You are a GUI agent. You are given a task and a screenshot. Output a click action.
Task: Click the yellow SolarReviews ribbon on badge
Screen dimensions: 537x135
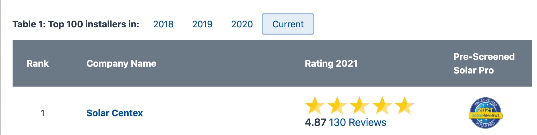click(485, 115)
